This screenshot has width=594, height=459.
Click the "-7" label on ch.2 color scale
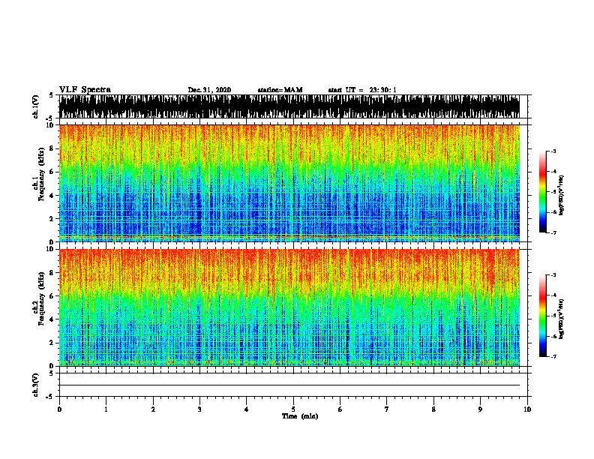click(553, 357)
